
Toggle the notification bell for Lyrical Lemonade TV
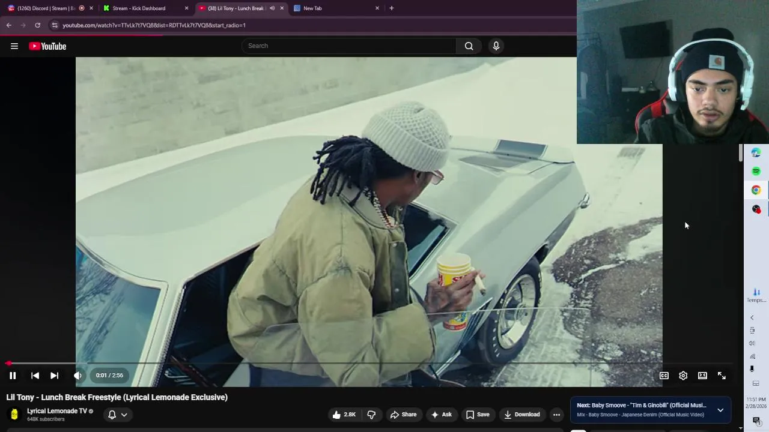[112, 415]
